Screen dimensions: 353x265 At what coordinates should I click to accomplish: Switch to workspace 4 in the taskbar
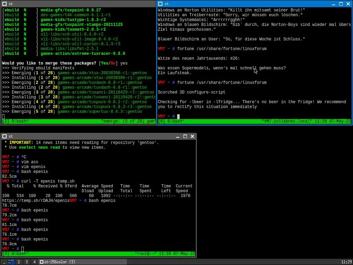pyautogui.click(x=34, y=262)
